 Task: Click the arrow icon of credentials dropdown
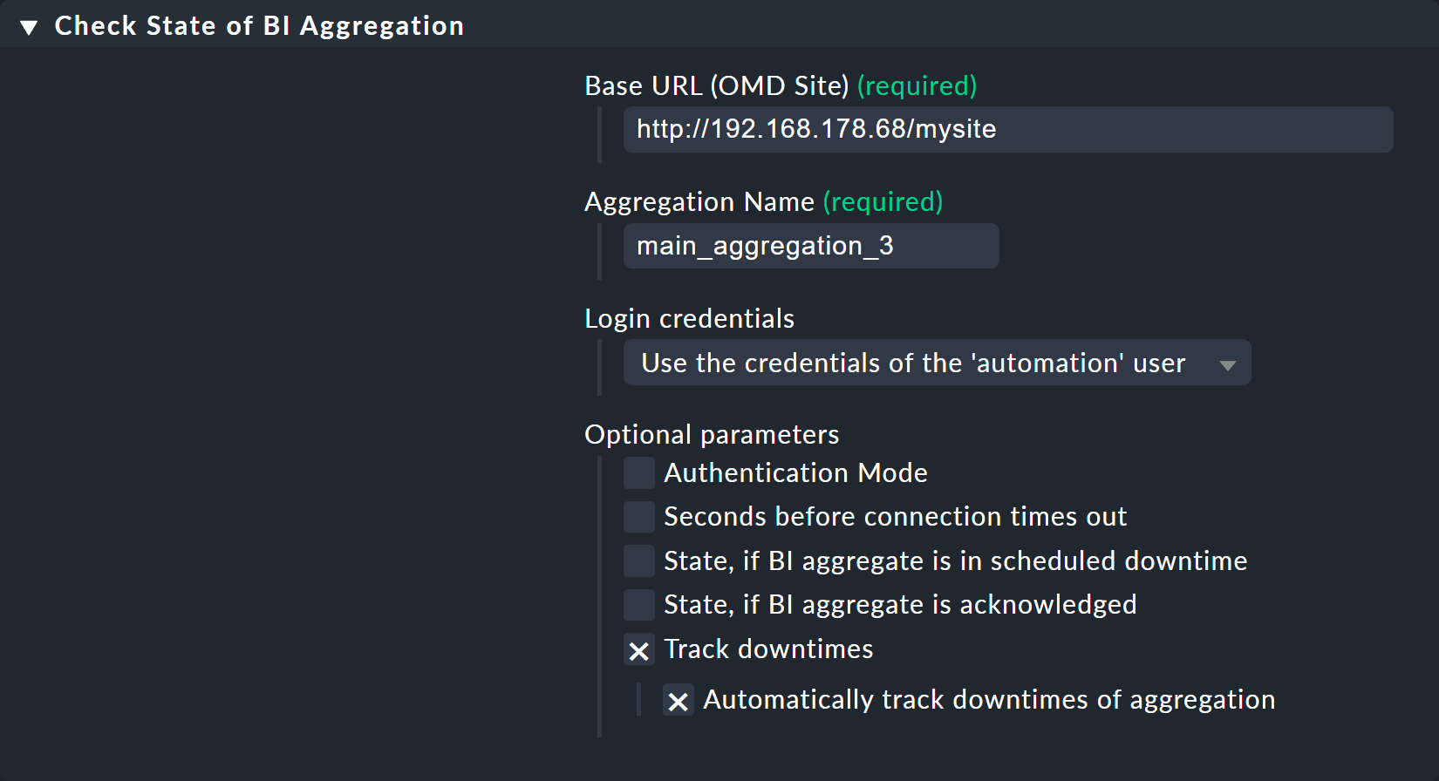pos(1228,365)
